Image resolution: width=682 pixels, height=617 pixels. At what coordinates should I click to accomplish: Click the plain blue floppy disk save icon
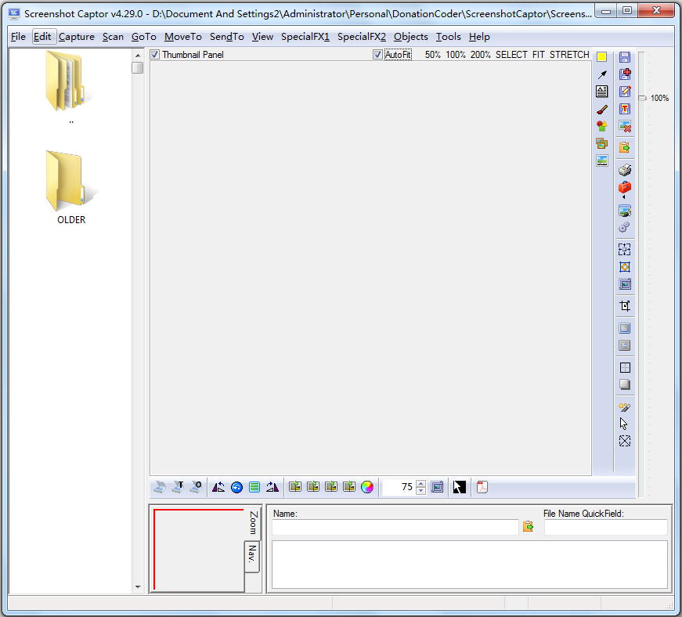tap(625, 57)
